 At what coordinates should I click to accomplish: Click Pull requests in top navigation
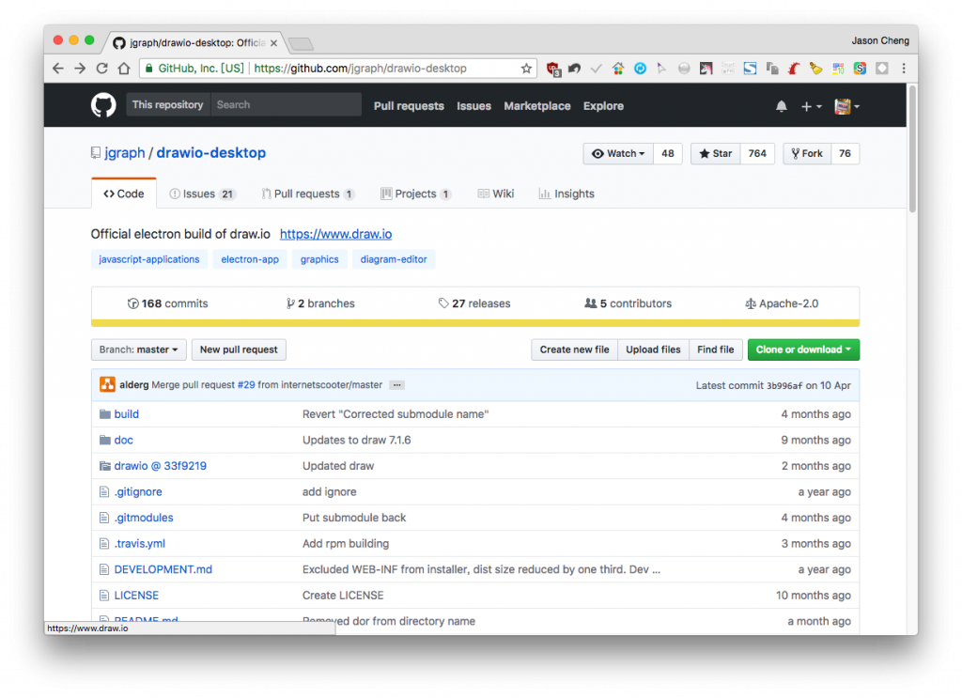409,106
